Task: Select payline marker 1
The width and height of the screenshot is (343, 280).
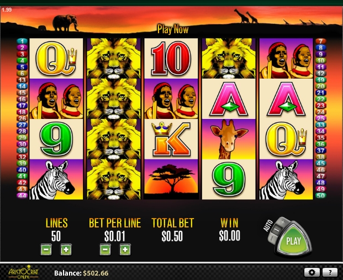Action: [22, 41]
